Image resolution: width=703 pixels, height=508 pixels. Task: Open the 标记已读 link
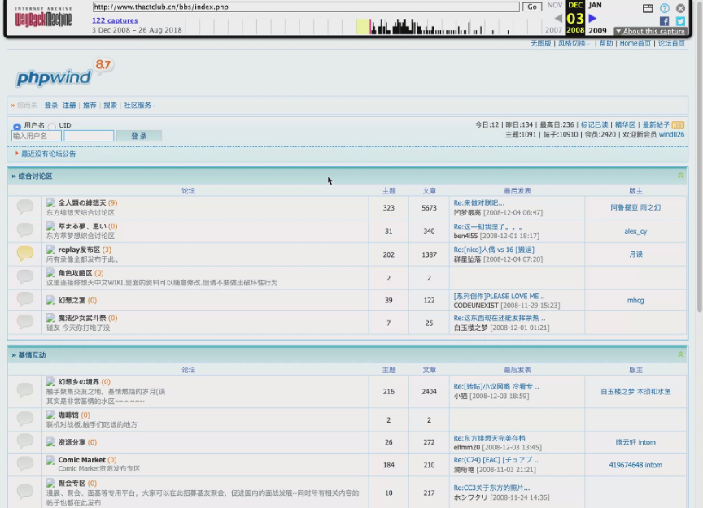pyautogui.click(x=595, y=125)
